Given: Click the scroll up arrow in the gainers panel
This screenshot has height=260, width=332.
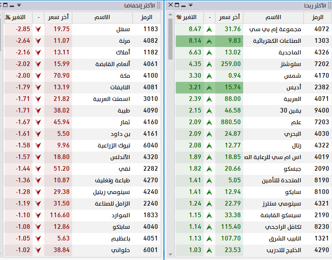Looking at the screenshot, I should coord(171,14).
